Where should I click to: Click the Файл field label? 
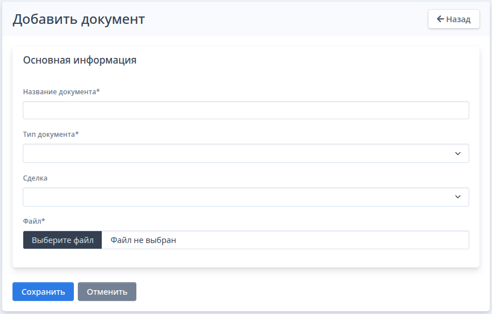coord(32,221)
